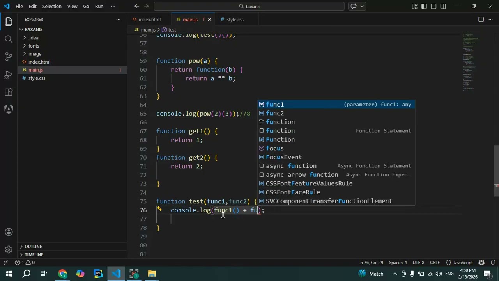Viewport: 499px width, 281px height.
Task: Open the Copilot chat dropdown arrow
Action: [x=362, y=6]
